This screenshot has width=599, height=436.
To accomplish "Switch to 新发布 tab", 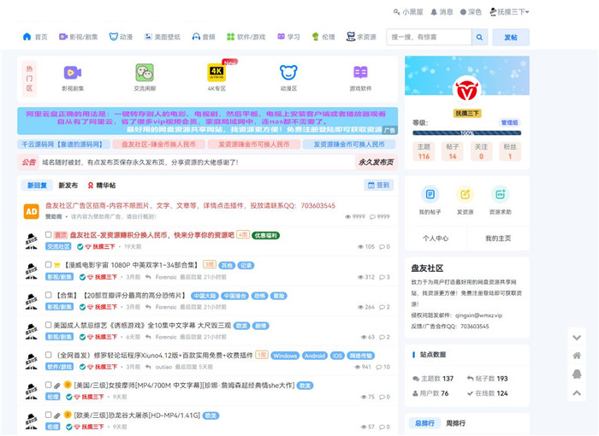I will tap(68, 186).
